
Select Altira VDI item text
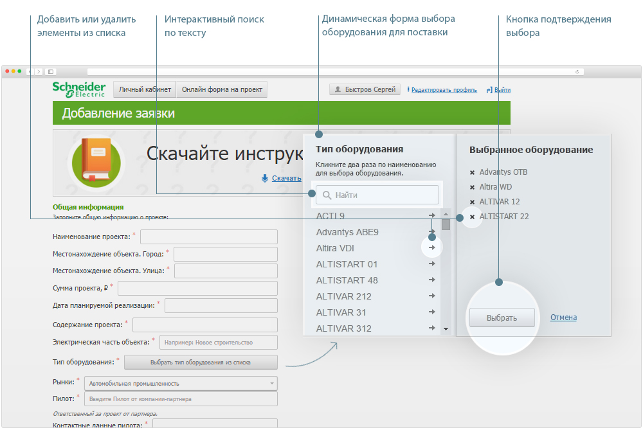point(335,248)
